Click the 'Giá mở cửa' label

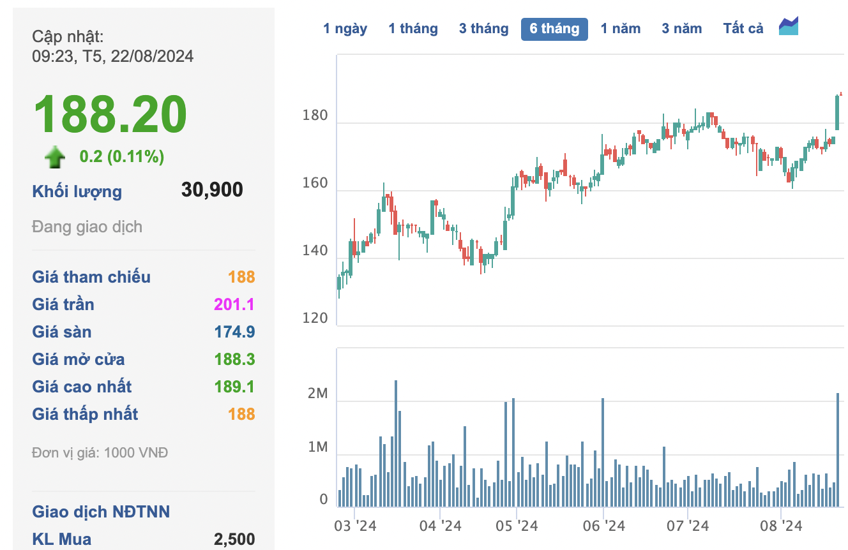[x=79, y=359]
